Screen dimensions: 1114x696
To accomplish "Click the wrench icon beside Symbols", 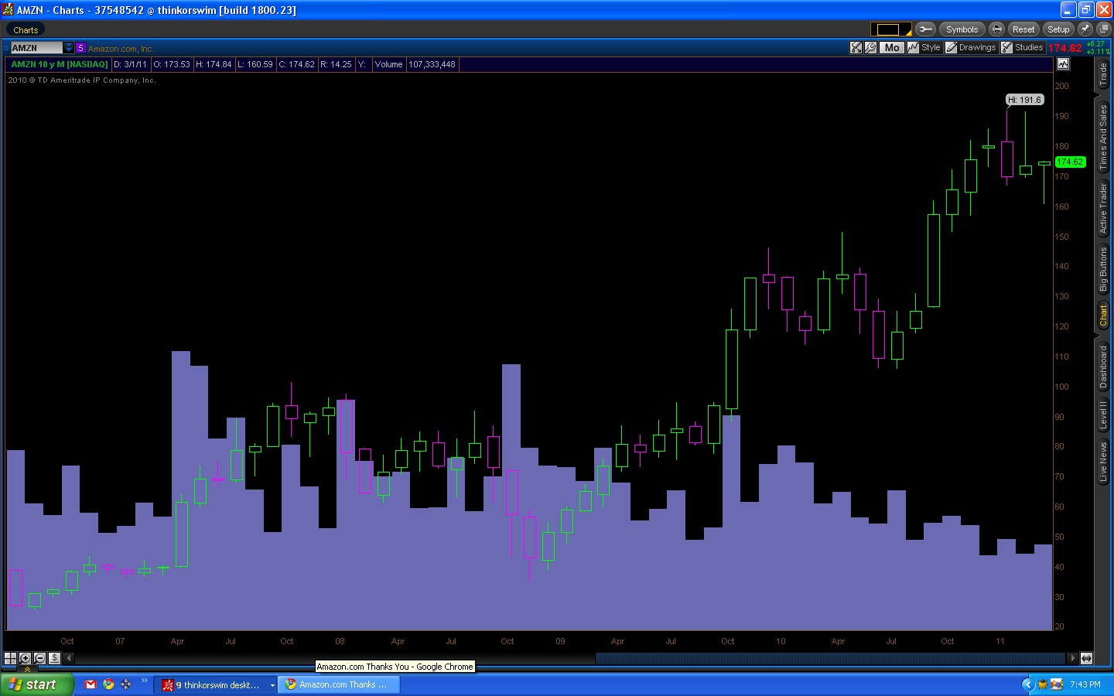I will (x=925, y=29).
